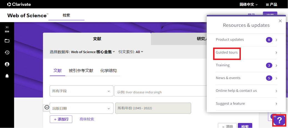288x128 pixels.
Task: Open the 所有字段 field dropdown
Action: pos(81,91)
